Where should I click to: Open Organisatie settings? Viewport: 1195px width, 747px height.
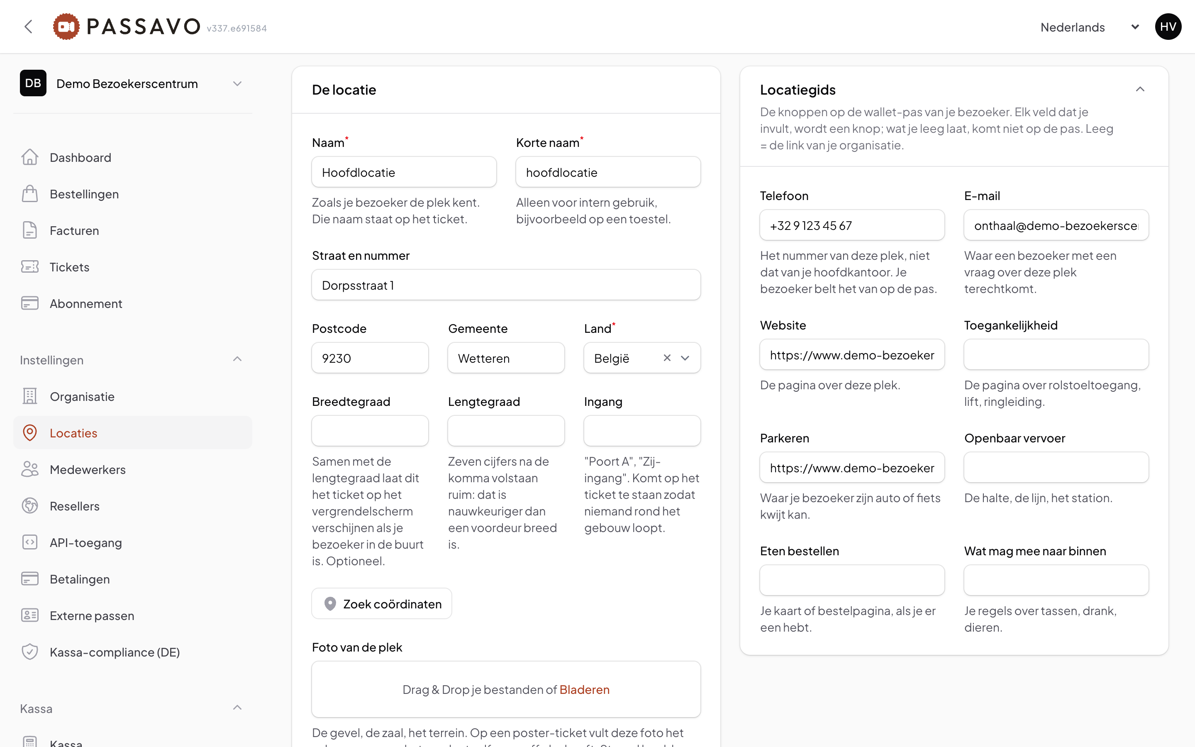132,397
